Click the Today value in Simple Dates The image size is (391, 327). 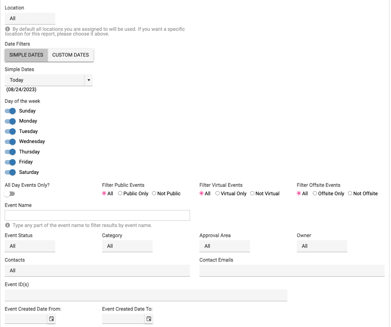coord(17,80)
